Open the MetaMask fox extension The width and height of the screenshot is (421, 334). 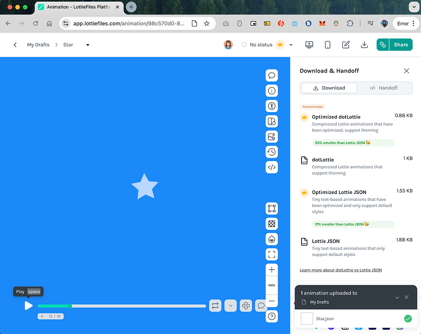click(x=322, y=23)
